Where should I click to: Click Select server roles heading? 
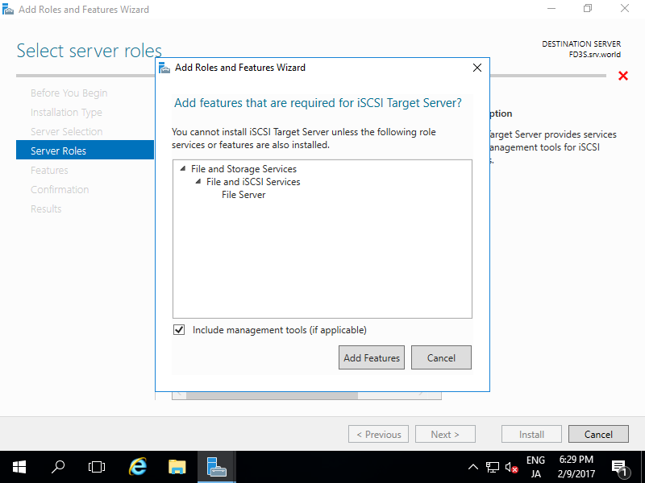coord(89,51)
